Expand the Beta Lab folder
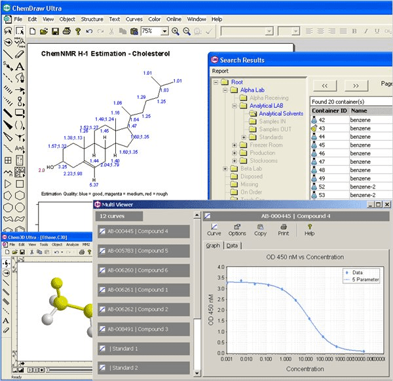 pyautogui.click(x=225, y=169)
